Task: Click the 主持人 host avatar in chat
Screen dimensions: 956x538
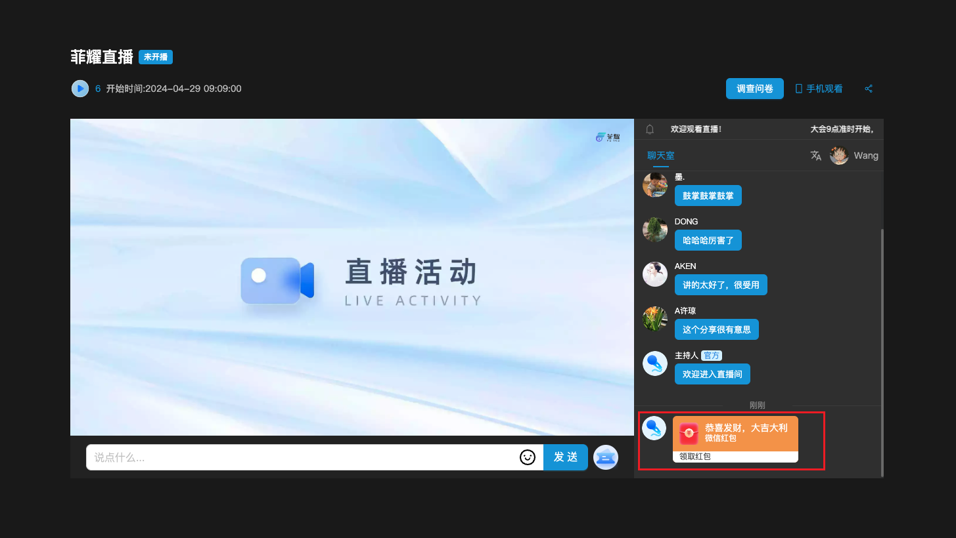Action: pos(655,363)
